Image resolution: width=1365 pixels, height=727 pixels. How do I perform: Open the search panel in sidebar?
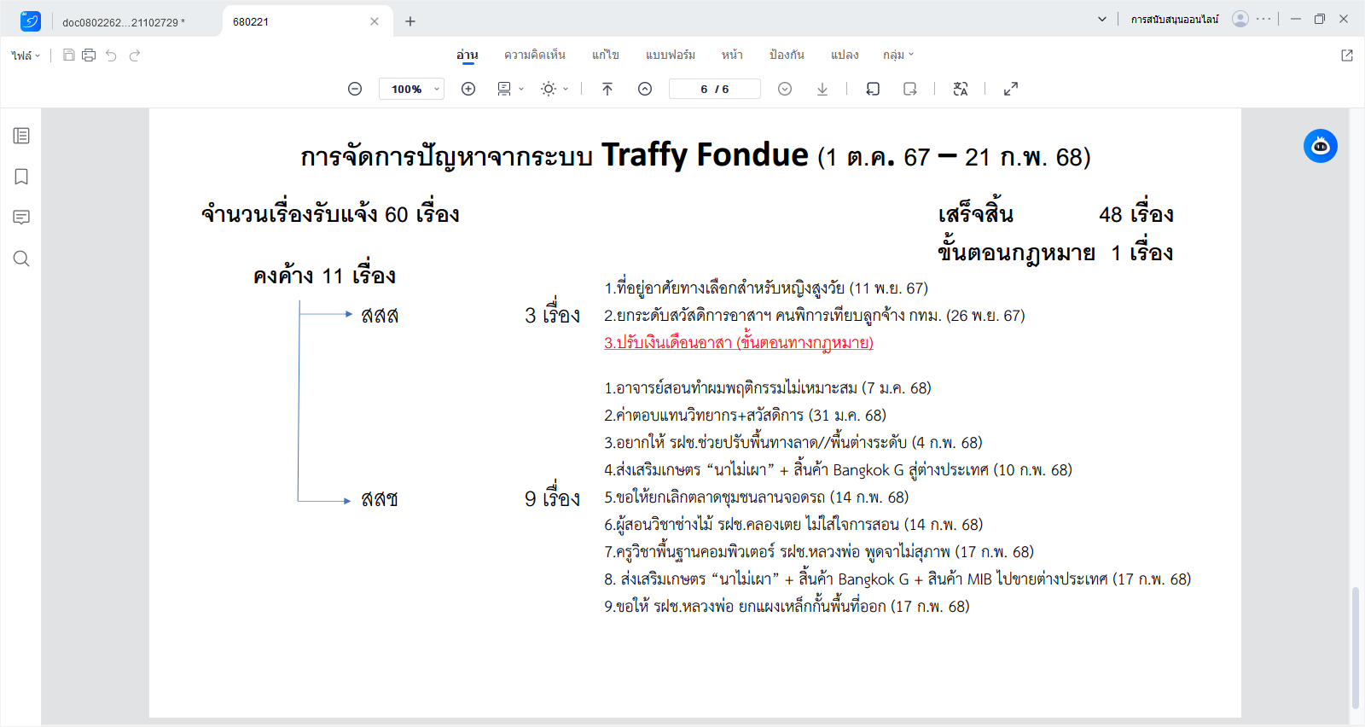(21, 259)
